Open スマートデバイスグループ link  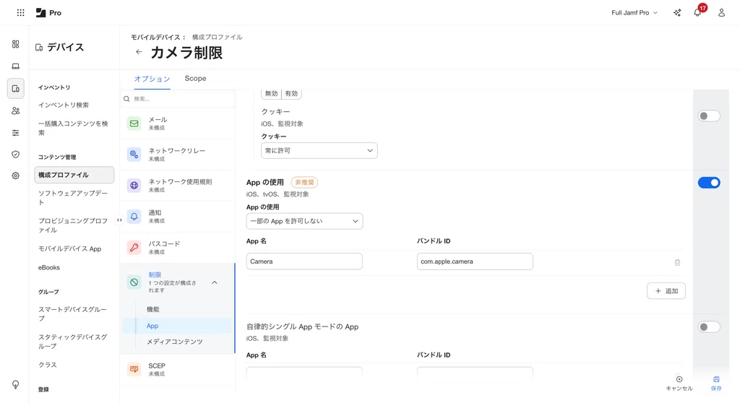tap(73, 314)
